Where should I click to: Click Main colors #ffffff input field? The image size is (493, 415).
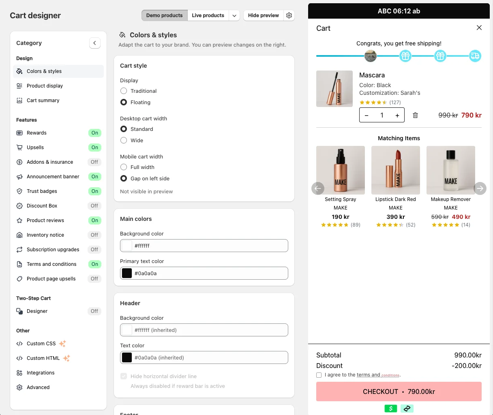click(x=204, y=246)
